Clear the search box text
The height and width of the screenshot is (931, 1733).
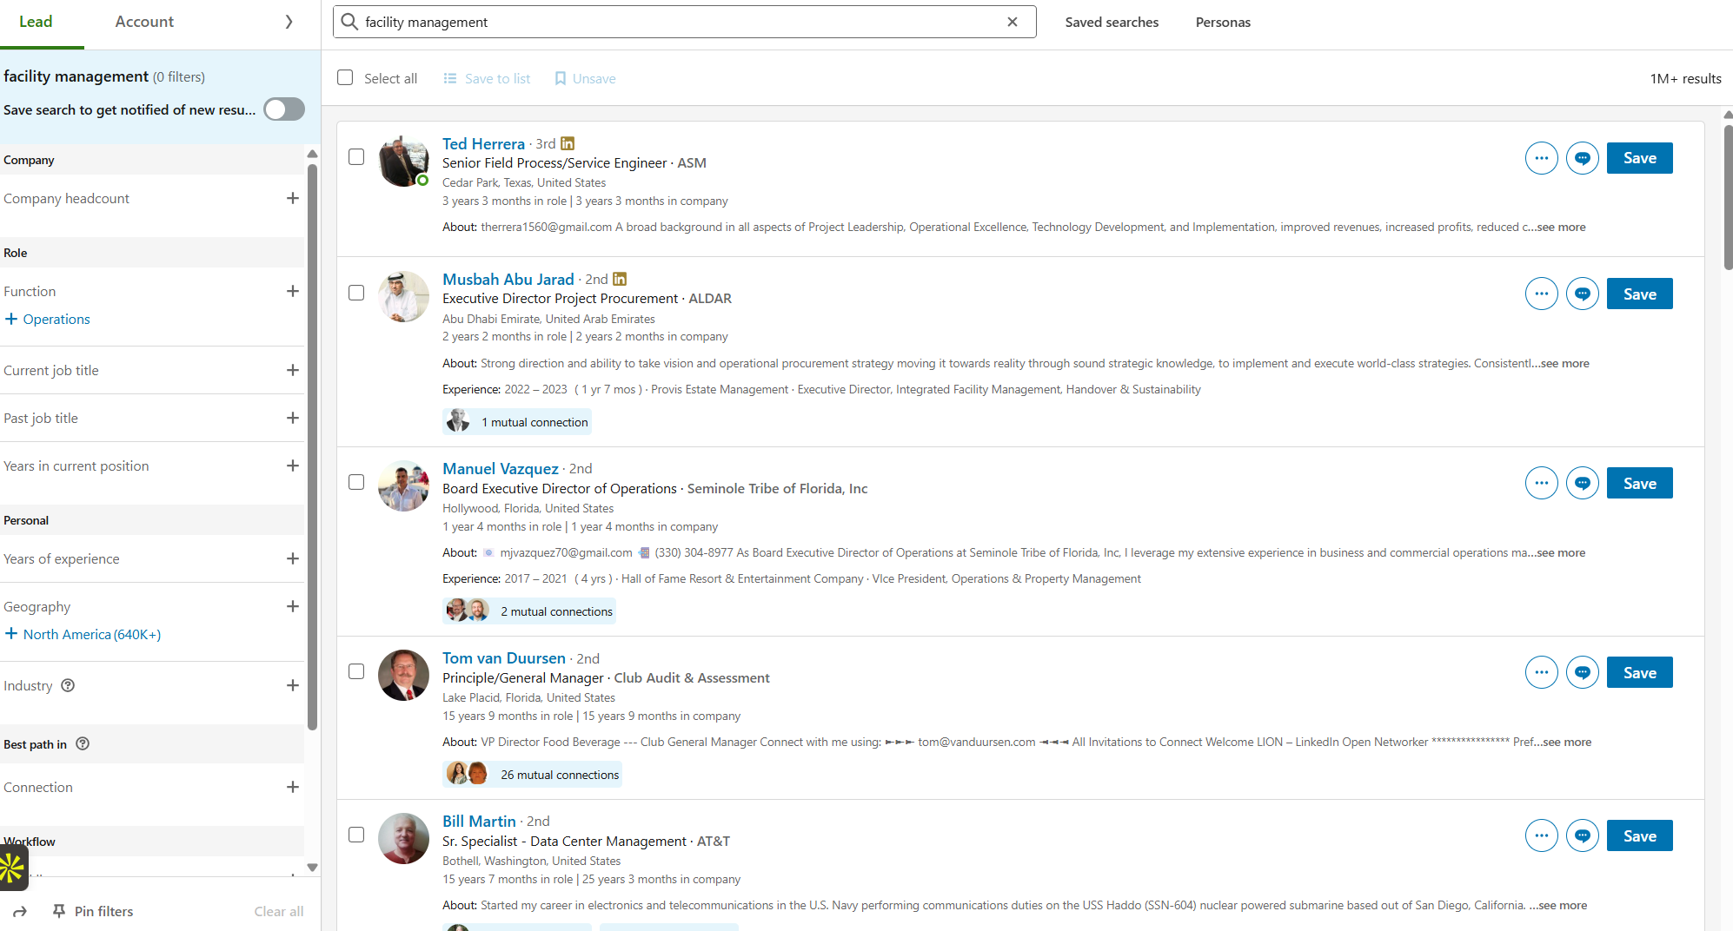point(1013,23)
